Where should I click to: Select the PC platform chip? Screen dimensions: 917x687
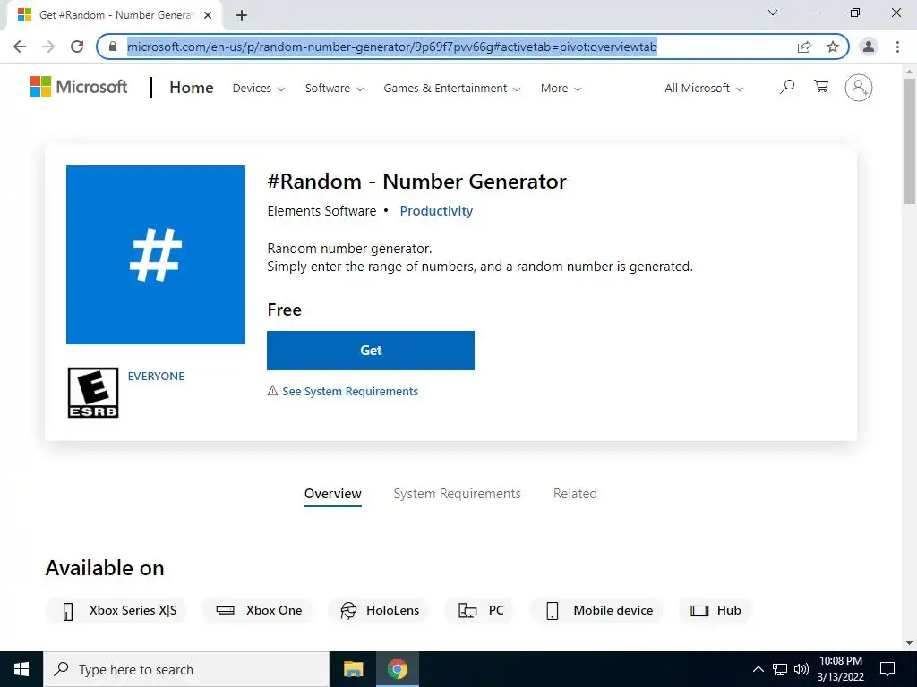(480, 610)
